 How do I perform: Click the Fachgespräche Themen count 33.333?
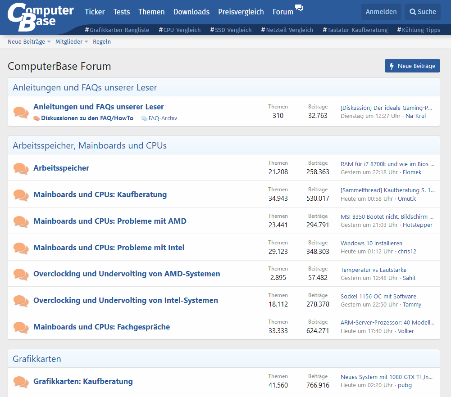[x=278, y=331]
